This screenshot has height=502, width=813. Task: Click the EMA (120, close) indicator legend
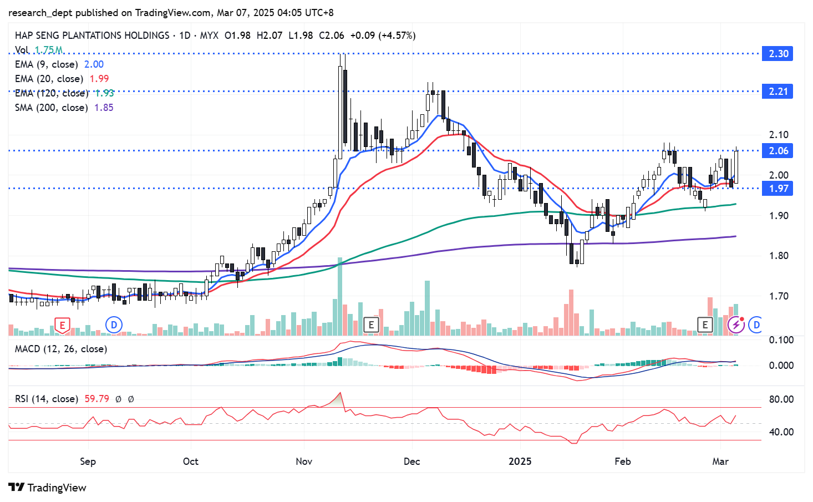[64, 93]
